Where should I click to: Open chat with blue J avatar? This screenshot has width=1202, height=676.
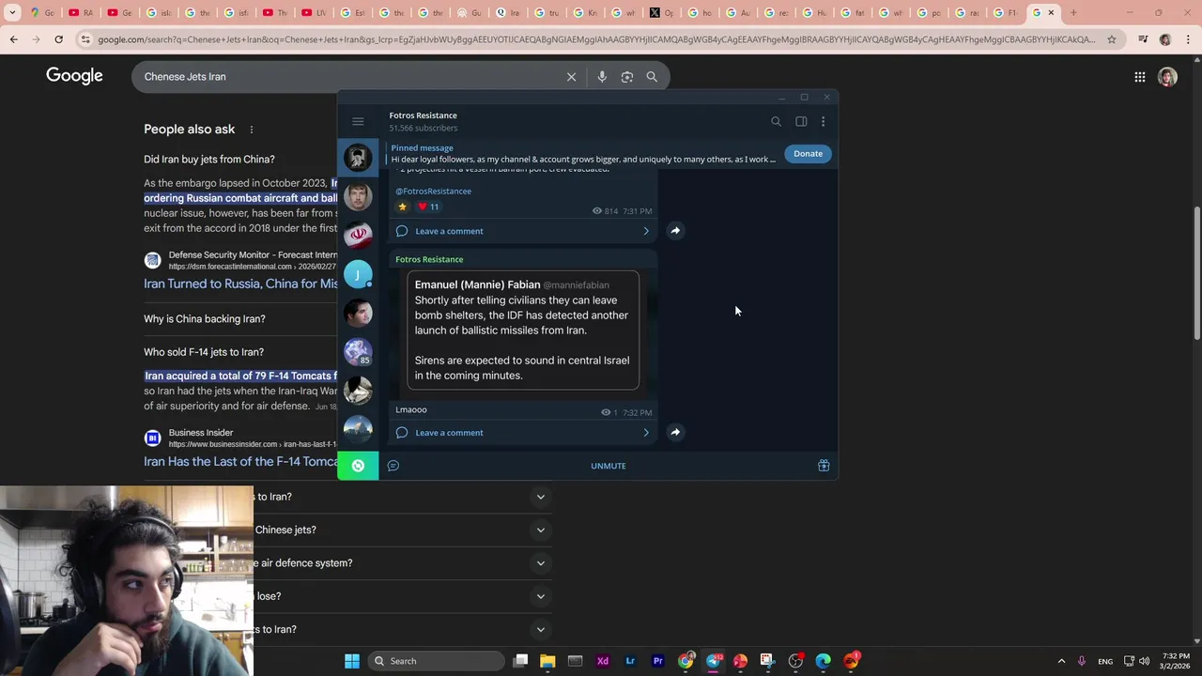tap(358, 274)
